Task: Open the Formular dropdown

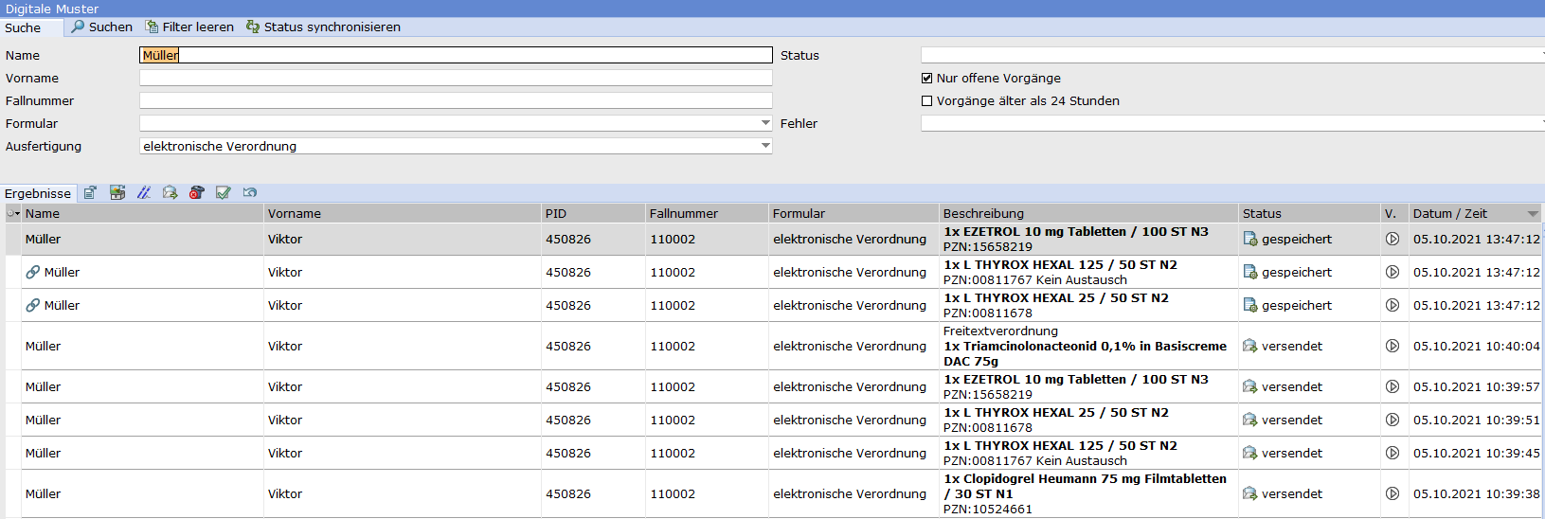Action: click(x=765, y=123)
